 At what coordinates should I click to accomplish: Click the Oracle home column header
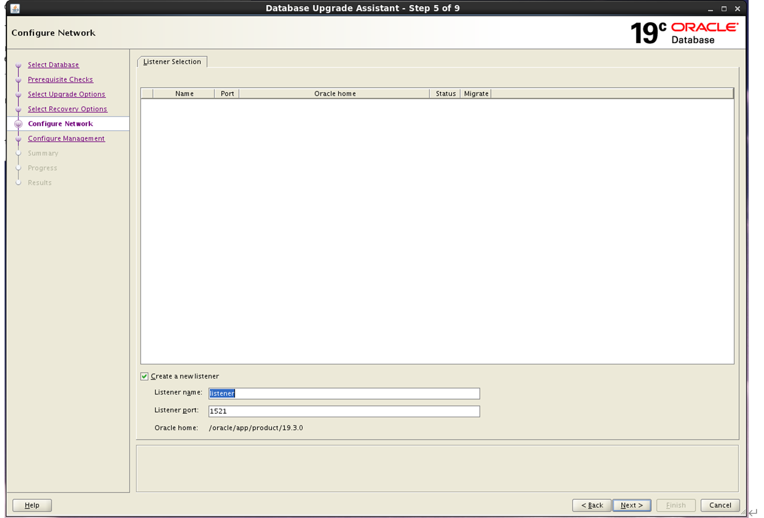[x=335, y=93]
